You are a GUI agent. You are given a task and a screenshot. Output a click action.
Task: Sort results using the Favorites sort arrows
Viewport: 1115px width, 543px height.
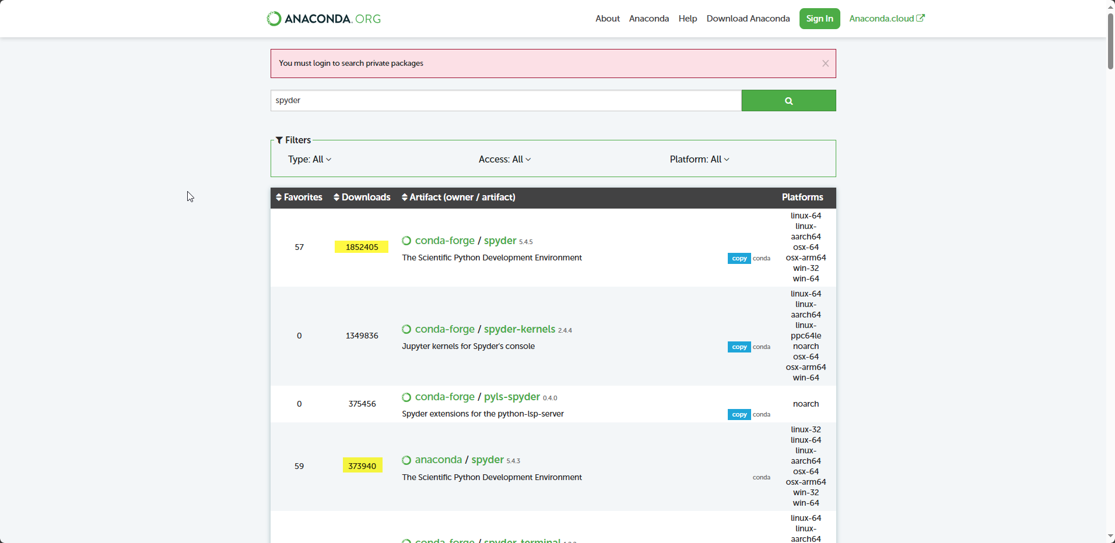click(278, 197)
